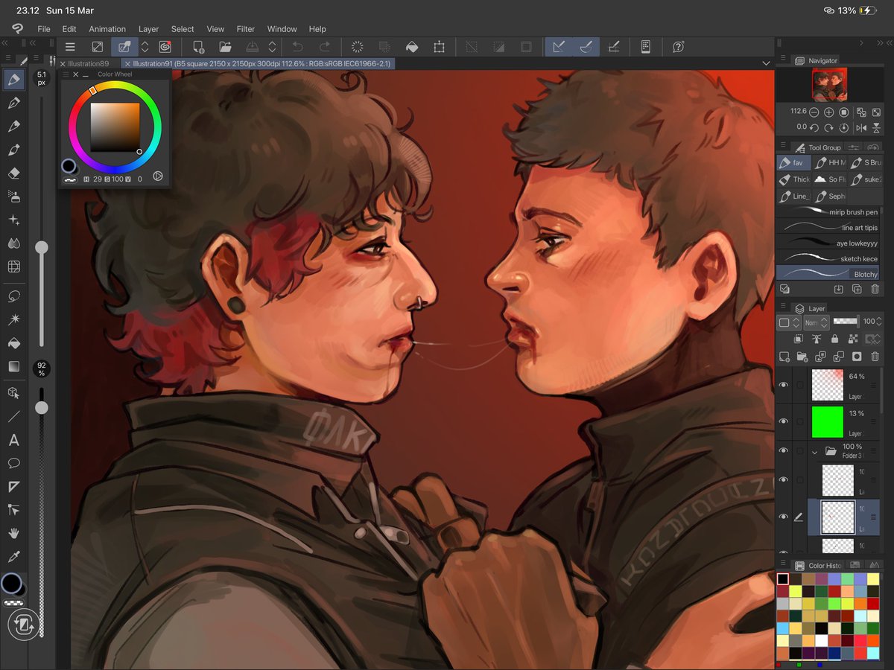This screenshot has height=670, width=894.
Task: Toggle lock layer icon
Action: pos(834,339)
